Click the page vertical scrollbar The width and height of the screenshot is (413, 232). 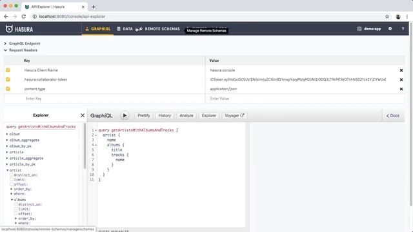point(411,115)
